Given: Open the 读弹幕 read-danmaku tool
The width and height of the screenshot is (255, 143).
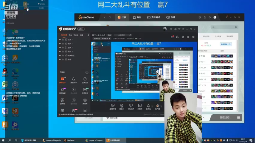Looking at the screenshot, I should pyautogui.click(x=62, y=101).
